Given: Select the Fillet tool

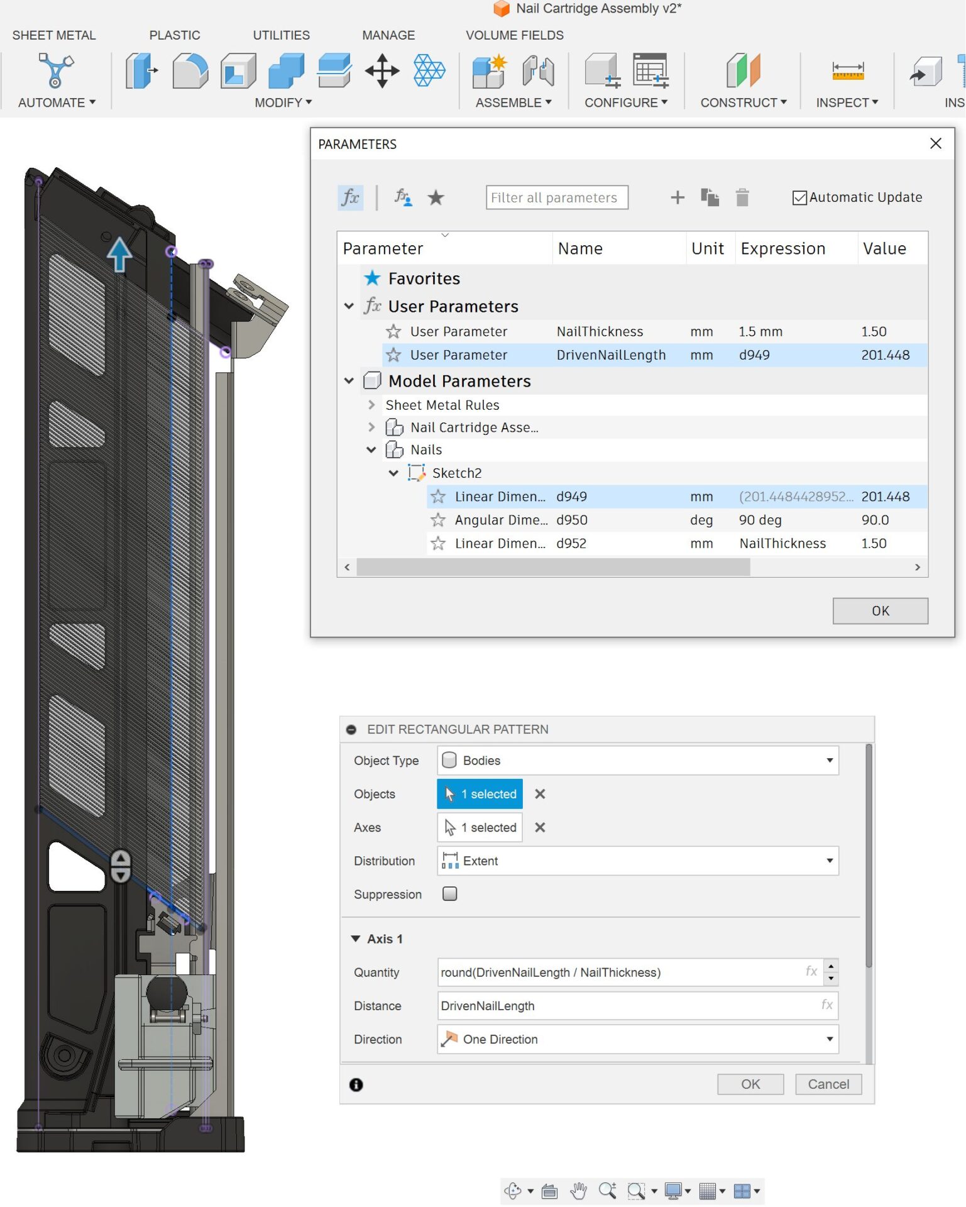Looking at the screenshot, I should click(x=190, y=70).
